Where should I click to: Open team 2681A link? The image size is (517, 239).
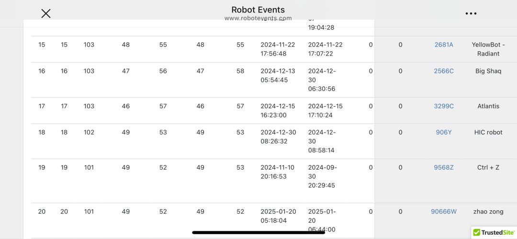[444, 45]
